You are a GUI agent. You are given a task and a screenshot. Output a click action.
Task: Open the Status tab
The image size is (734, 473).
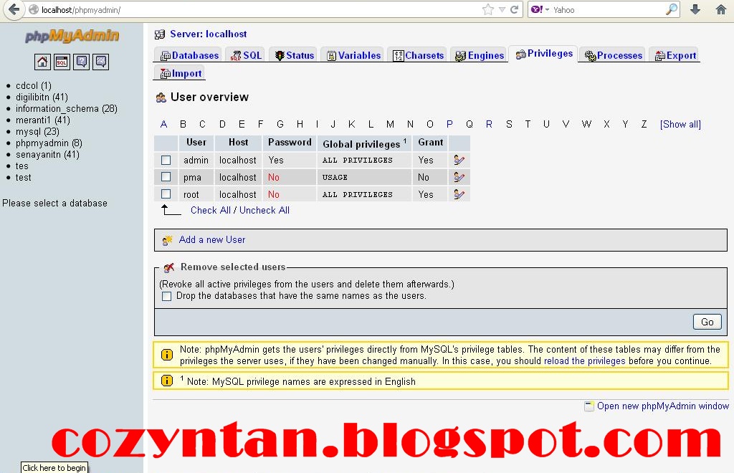point(294,55)
